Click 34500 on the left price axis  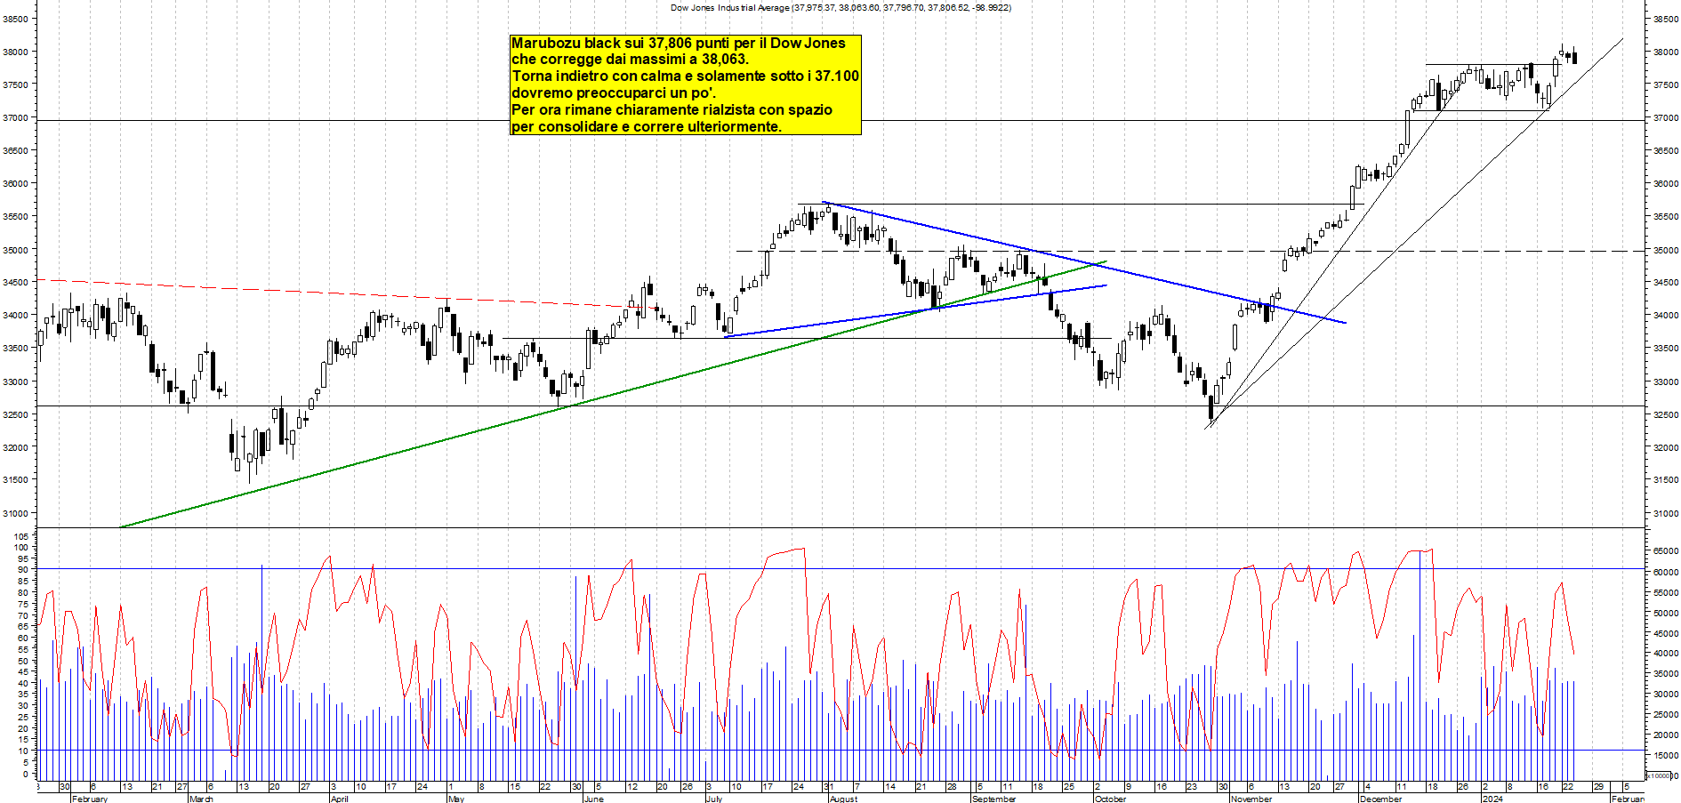(x=15, y=282)
